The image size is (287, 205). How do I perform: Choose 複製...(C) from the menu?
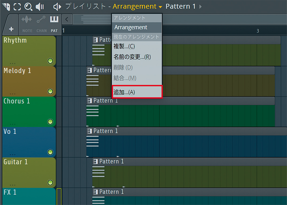[137, 46]
